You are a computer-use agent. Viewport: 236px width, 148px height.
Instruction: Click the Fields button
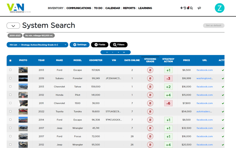(99, 45)
